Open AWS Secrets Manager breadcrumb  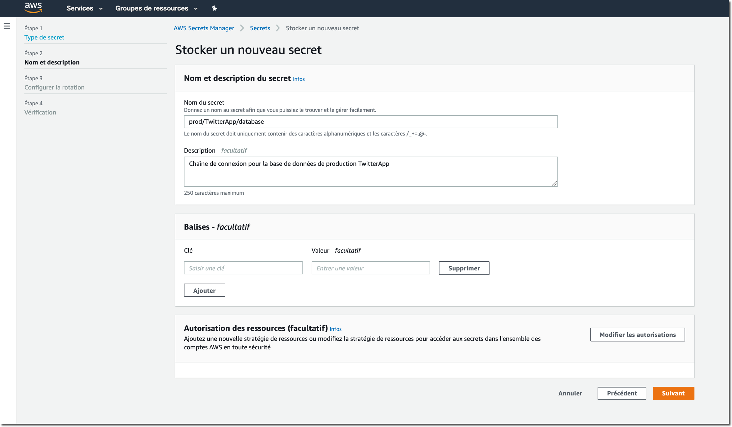click(204, 28)
